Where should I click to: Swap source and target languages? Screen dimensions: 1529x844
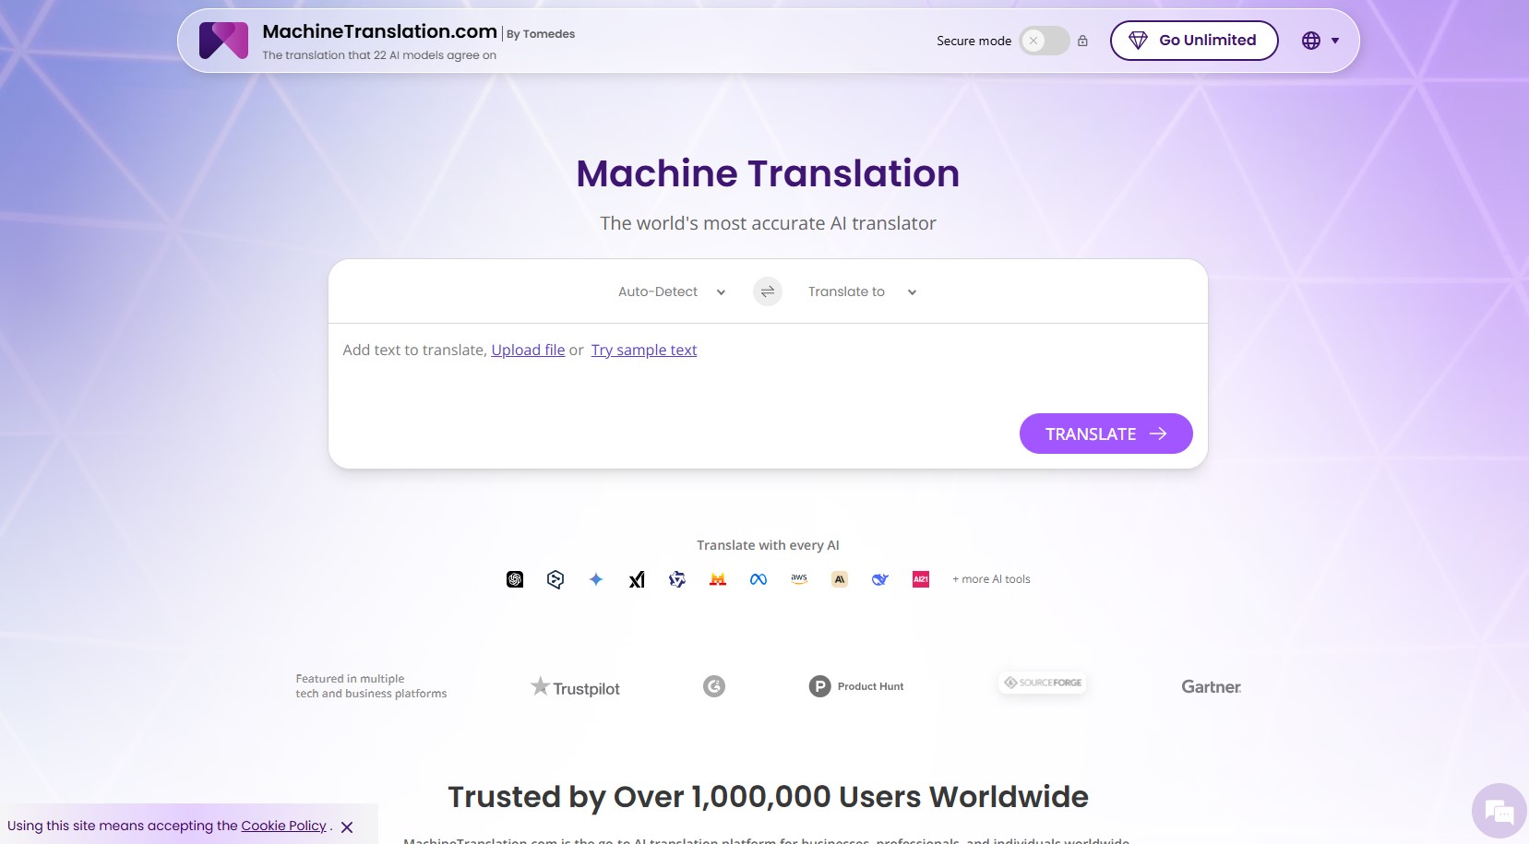point(767,291)
